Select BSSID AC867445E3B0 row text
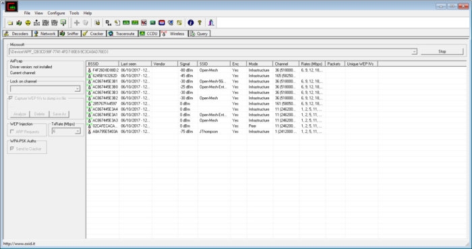This screenshot has width=472, height=249. click(105, 87)
